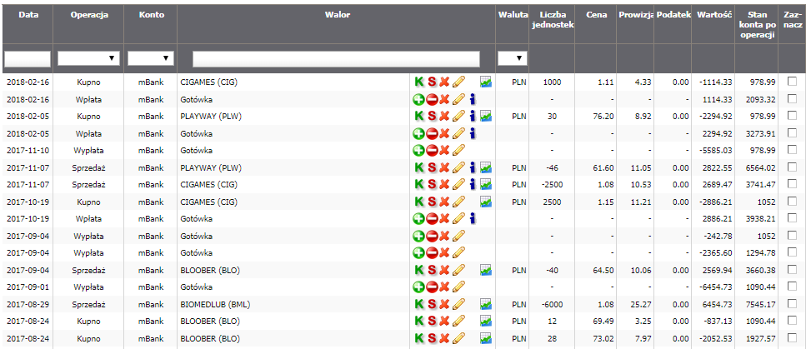The height and width of the screenshot is (349, 811).
Task: Open the Waluta filter dropdown
Action: (513, 58)
